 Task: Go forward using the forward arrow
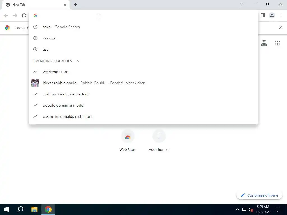pyautogui.click(x=15, y=16)
